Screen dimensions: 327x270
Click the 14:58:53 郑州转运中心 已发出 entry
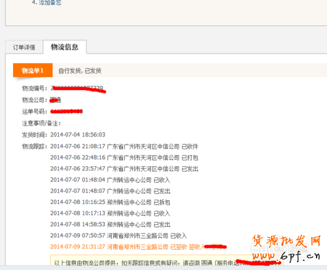coord(110,224)
